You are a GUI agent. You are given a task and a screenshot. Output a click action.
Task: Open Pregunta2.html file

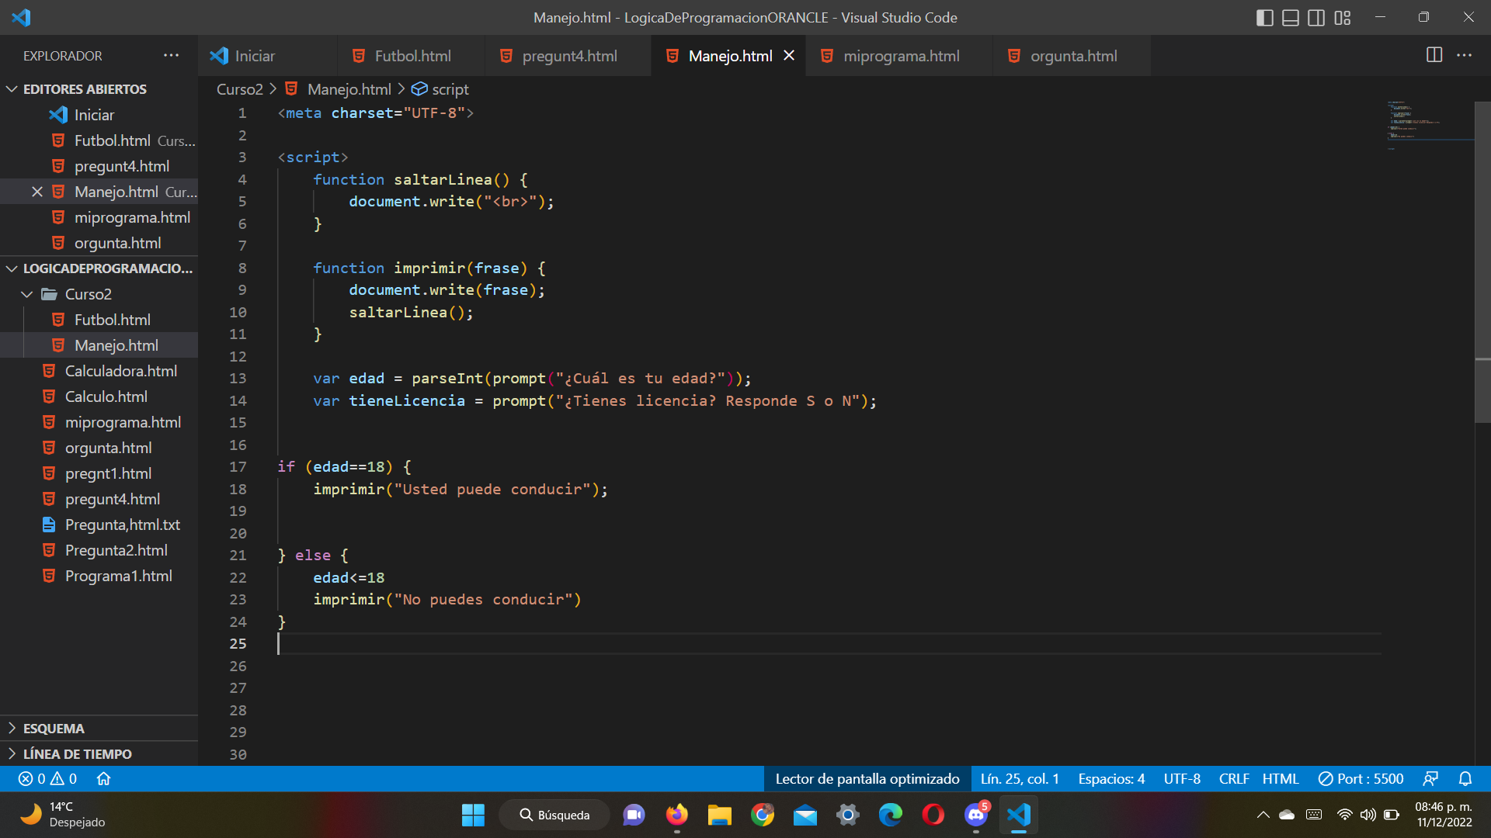(x=99, y=550)
